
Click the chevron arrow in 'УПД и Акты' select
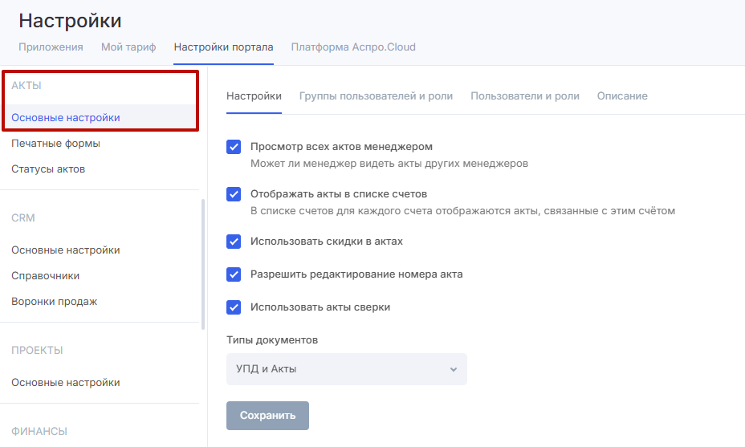point(453,369)
